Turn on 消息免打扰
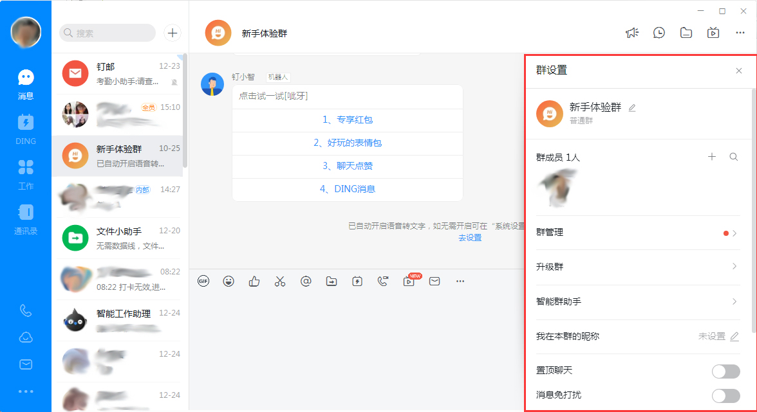Viewport: 757px width, 412px height. (726, 396)
